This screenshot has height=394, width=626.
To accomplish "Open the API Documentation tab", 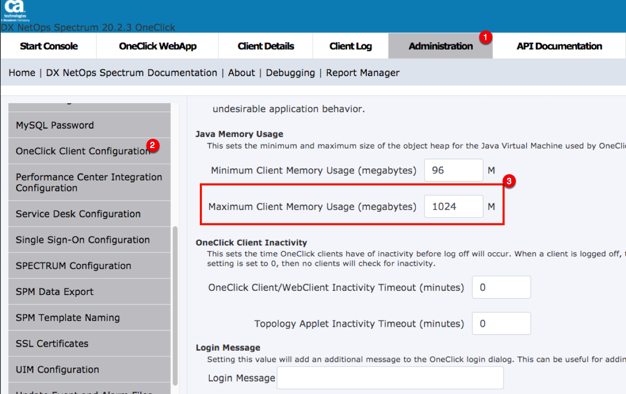I will (559, 46).
